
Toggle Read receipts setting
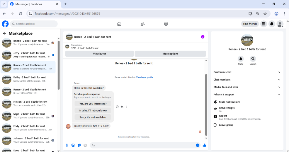[247, 109]
